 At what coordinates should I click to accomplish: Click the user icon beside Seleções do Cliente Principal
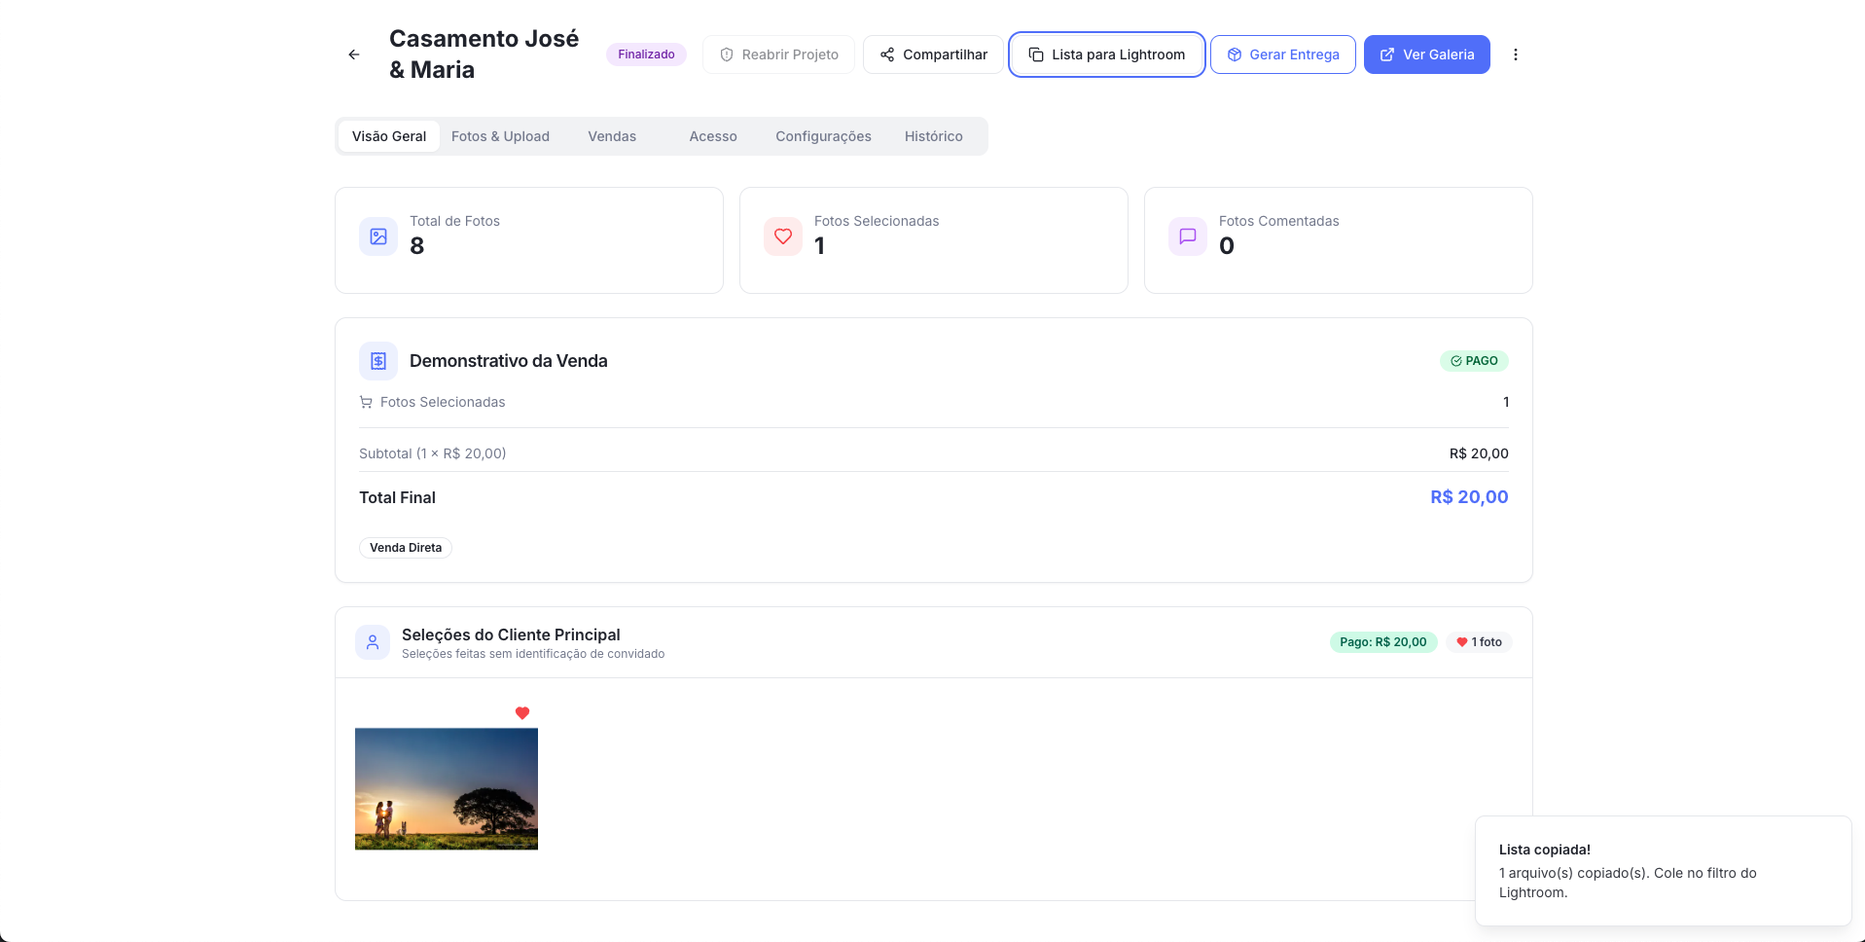373,642
